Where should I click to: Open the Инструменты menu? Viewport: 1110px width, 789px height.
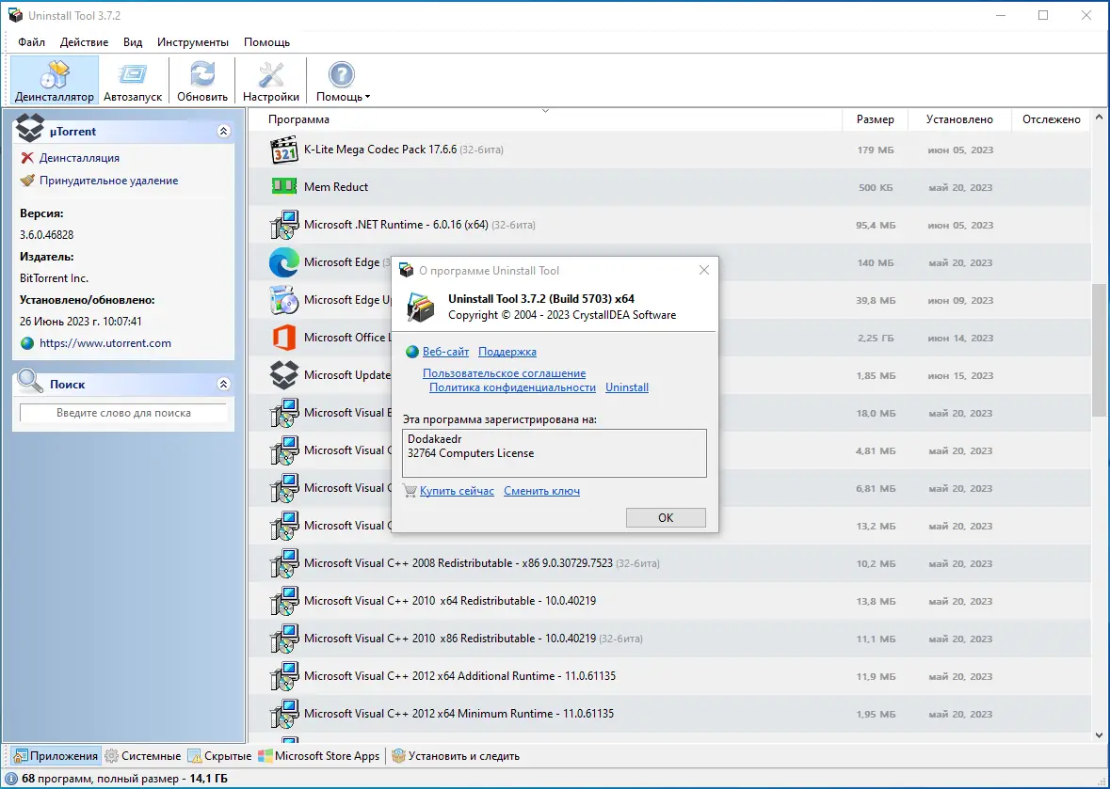193,42
